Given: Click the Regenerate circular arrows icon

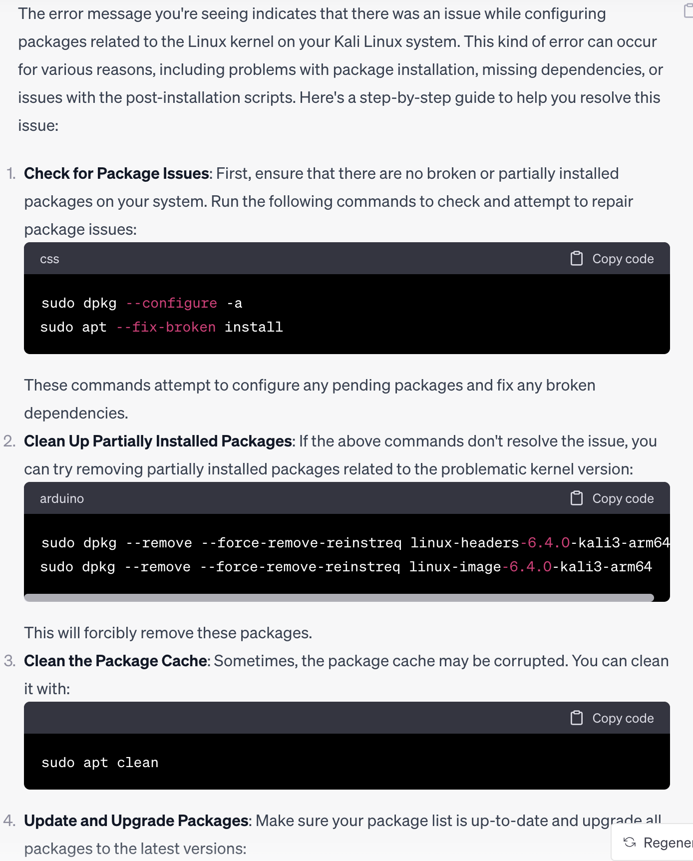Looking at the screenshot, I should 630,843.
